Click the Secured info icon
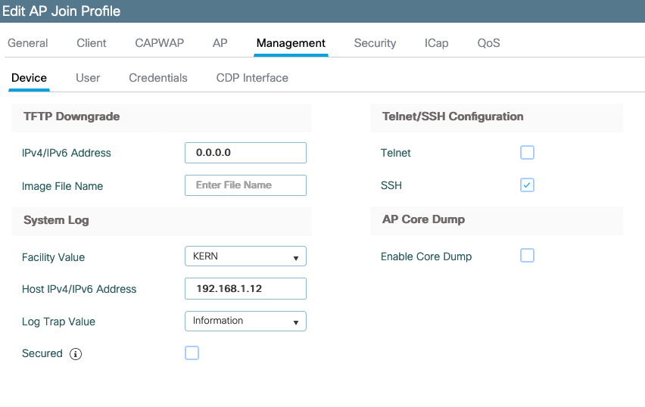This screenshot has height=407, width=645. click(x=75, y=354)
